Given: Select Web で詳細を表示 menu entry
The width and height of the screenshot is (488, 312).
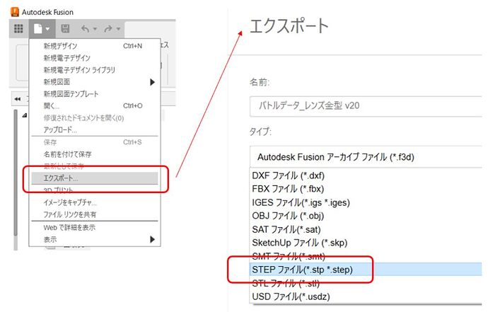Looking at the screenshot, I should pyautogui.click(x=95, y=228).
